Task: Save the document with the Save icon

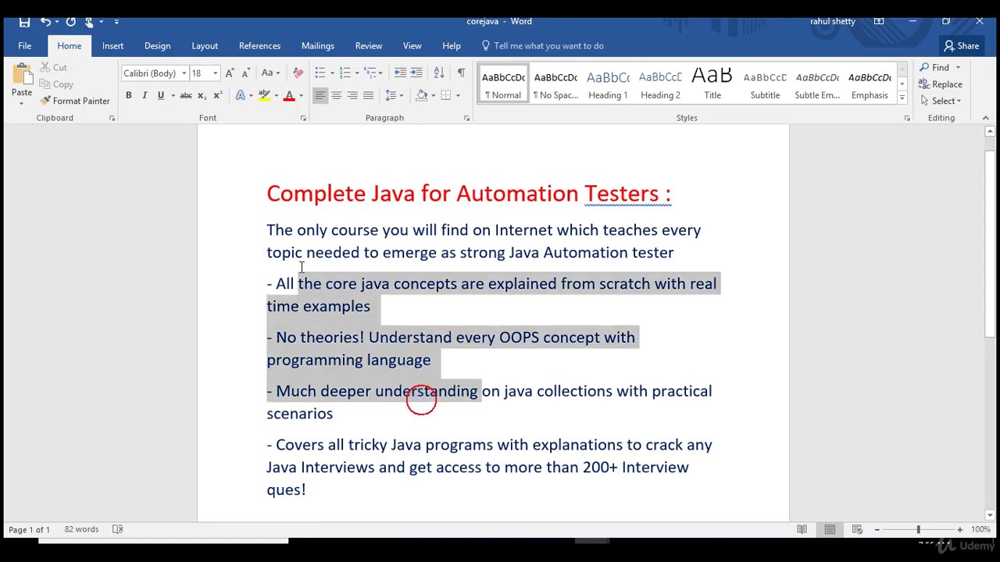Action: tap(24, 21)
